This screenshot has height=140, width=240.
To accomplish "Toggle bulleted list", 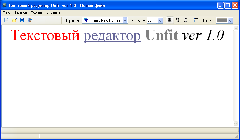I will [x=196, y=20].
